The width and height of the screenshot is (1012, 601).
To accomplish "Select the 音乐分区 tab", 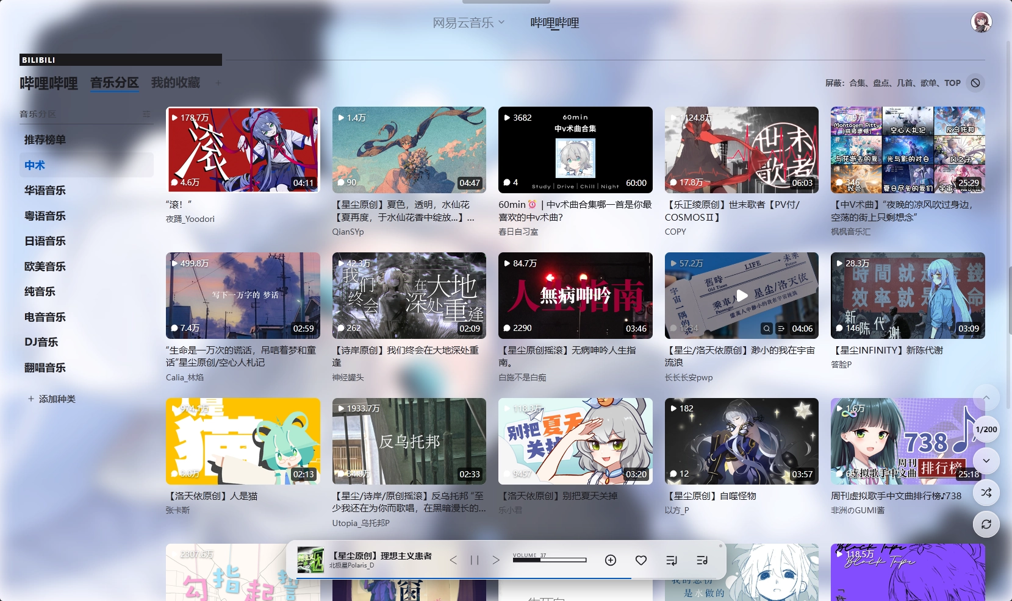I will point(115,82).
